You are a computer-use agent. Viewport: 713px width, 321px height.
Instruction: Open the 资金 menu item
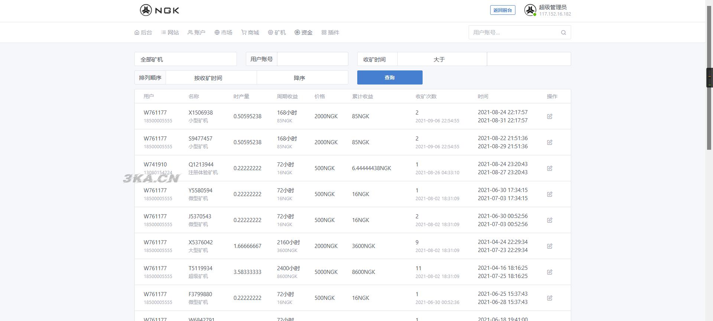(304, 33)
